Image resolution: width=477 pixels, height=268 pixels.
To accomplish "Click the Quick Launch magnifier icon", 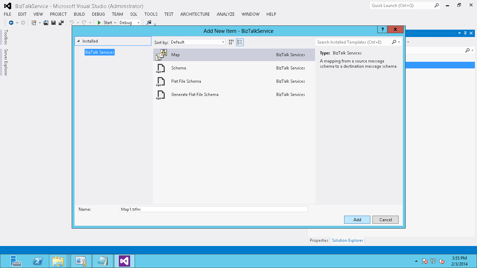I will point(437,6).
